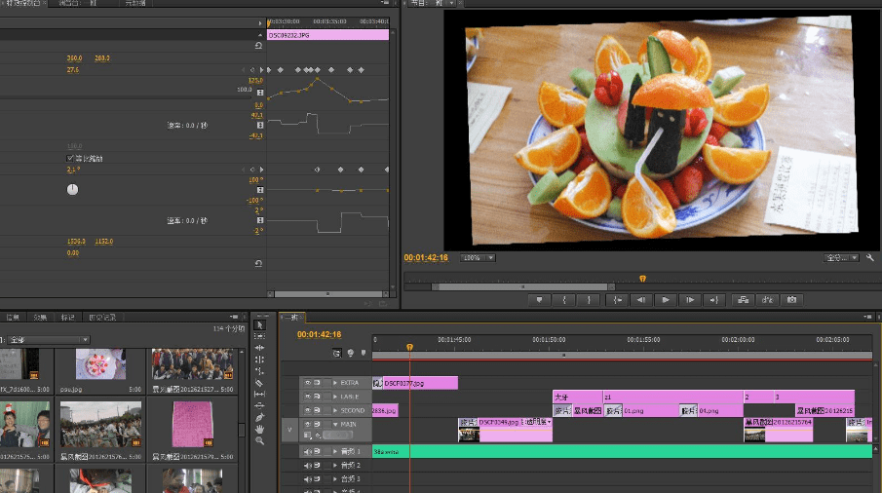
Task: Export frame with the camera icon
Action: [x=792, y=300]
